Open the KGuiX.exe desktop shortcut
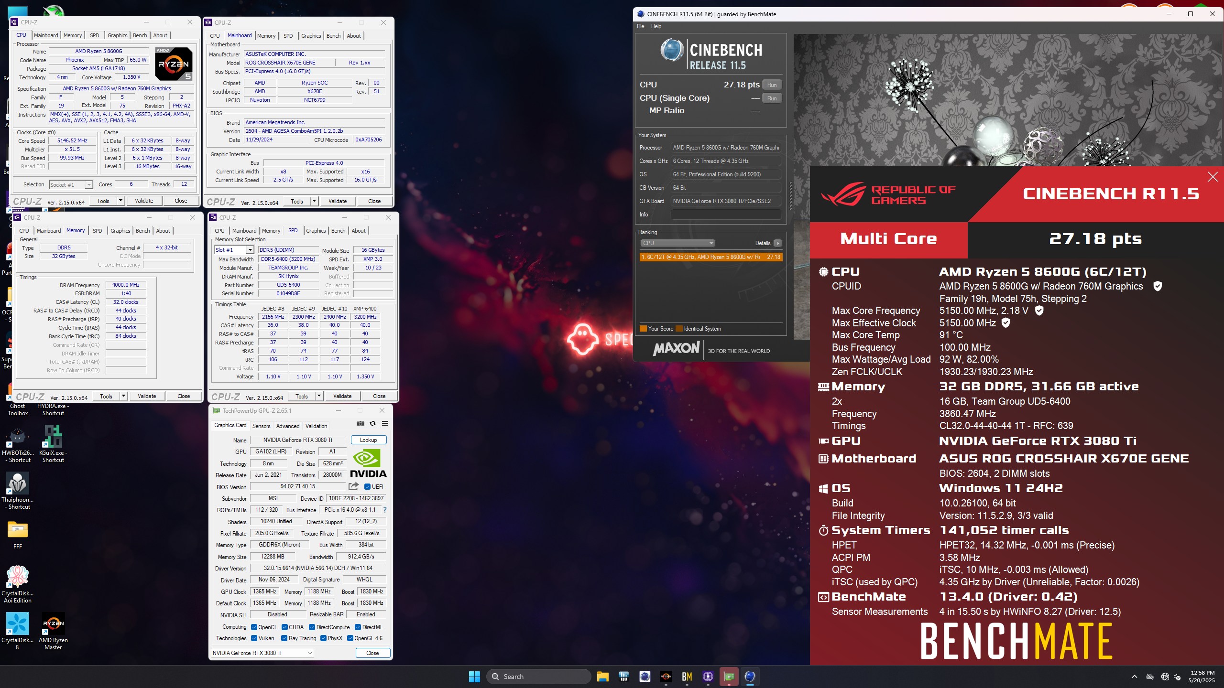Viewport: 1224px width, 688px height. [x=53, y=444]
